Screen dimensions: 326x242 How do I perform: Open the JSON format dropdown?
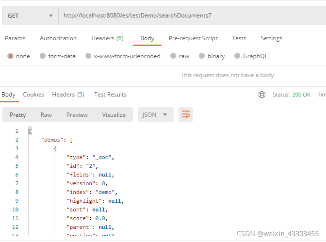click(x=156, y=114)
